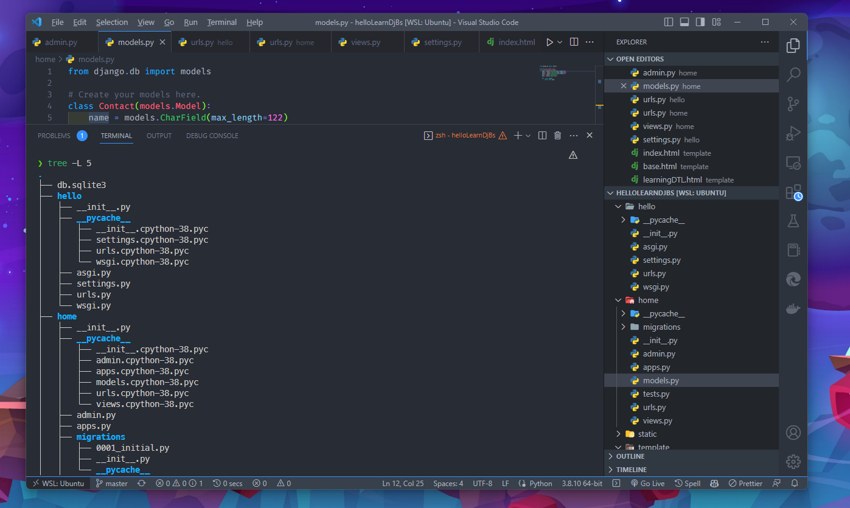Open the Remote Explorer view

(793, 162)
